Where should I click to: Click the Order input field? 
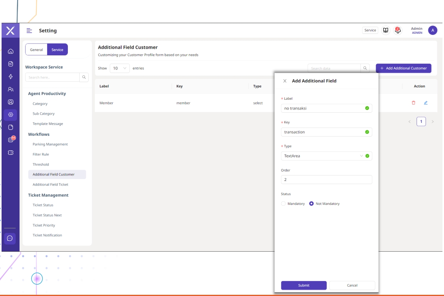tap(326, 180)
